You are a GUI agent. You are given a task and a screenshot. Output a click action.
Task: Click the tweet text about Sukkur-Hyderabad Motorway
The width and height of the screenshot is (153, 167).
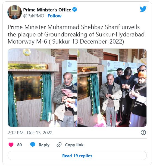coord(76,34)
